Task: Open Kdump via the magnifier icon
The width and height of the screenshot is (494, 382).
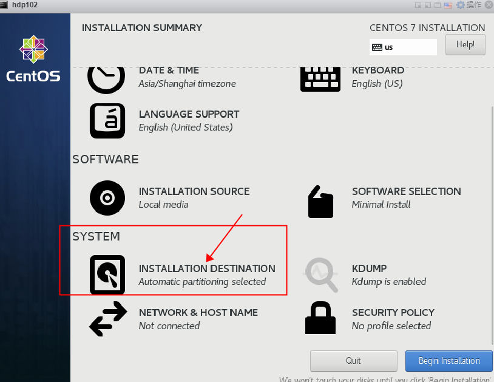Action: pos(320,275)
